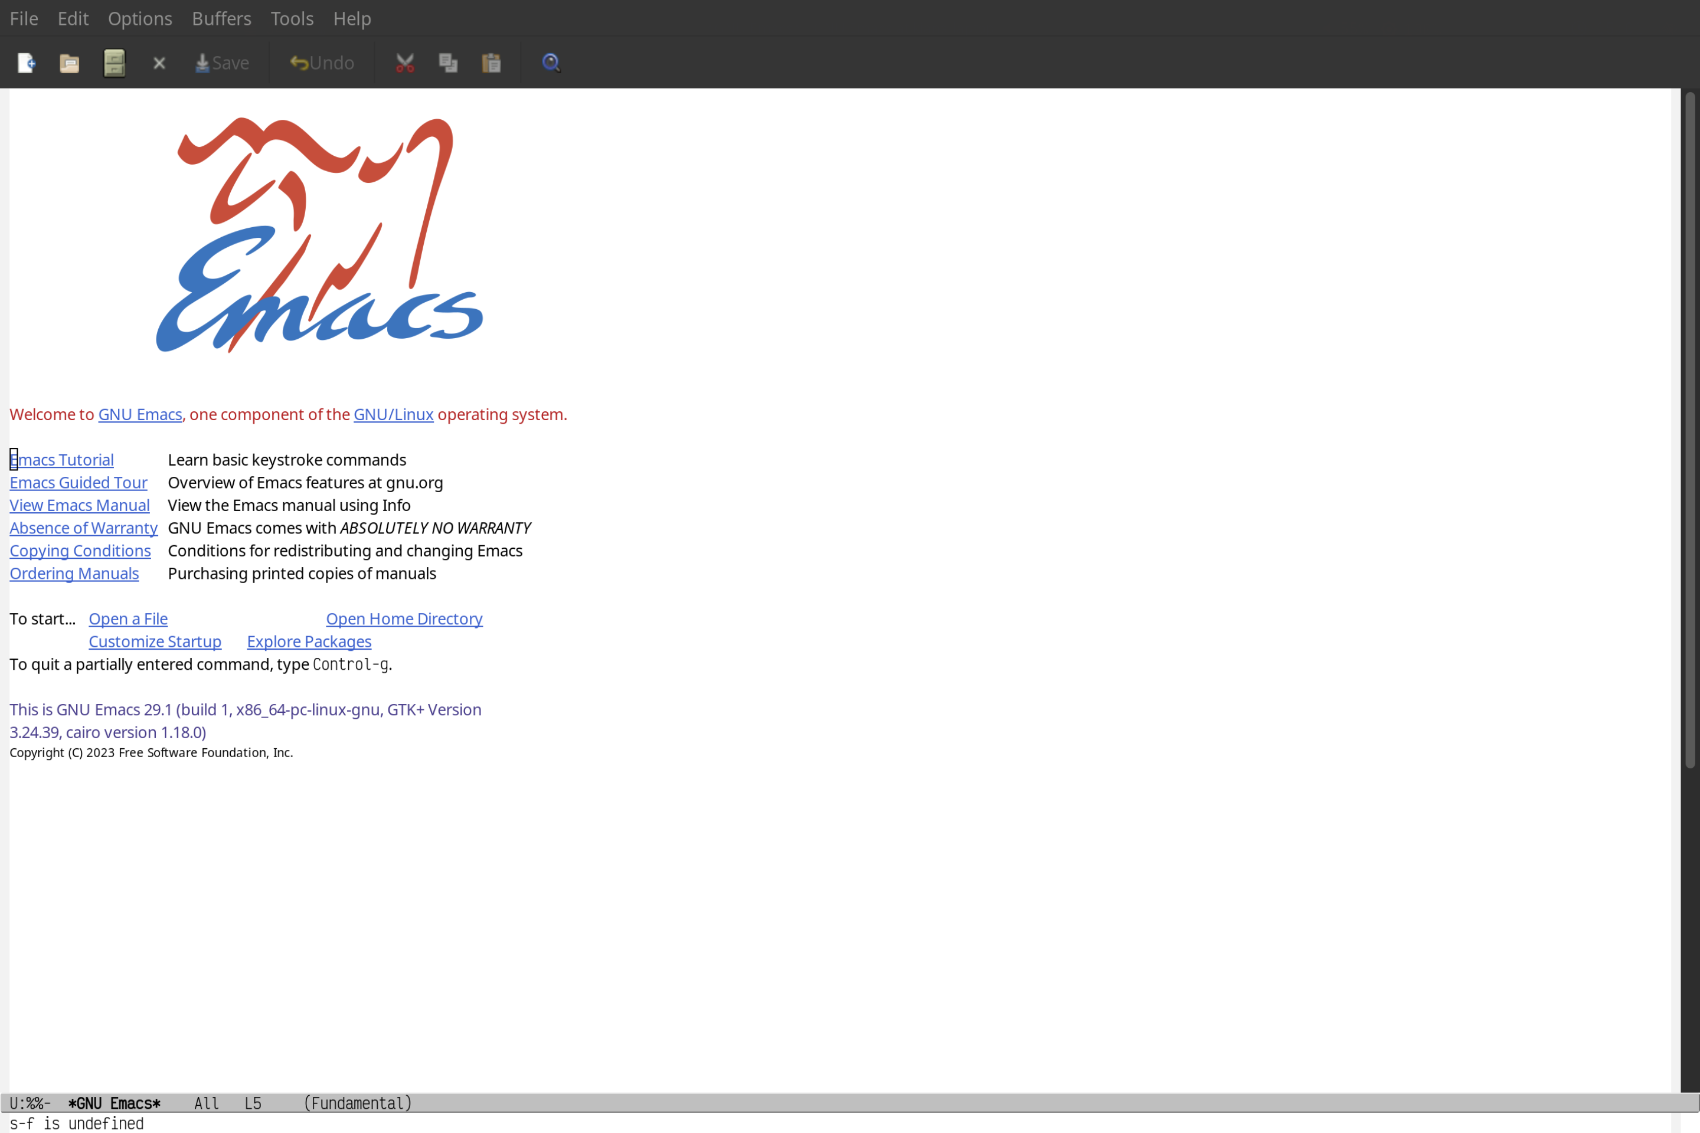Save current buffer using Save icon
The width and height of the screenshot is (1700, 1133).
220,62
